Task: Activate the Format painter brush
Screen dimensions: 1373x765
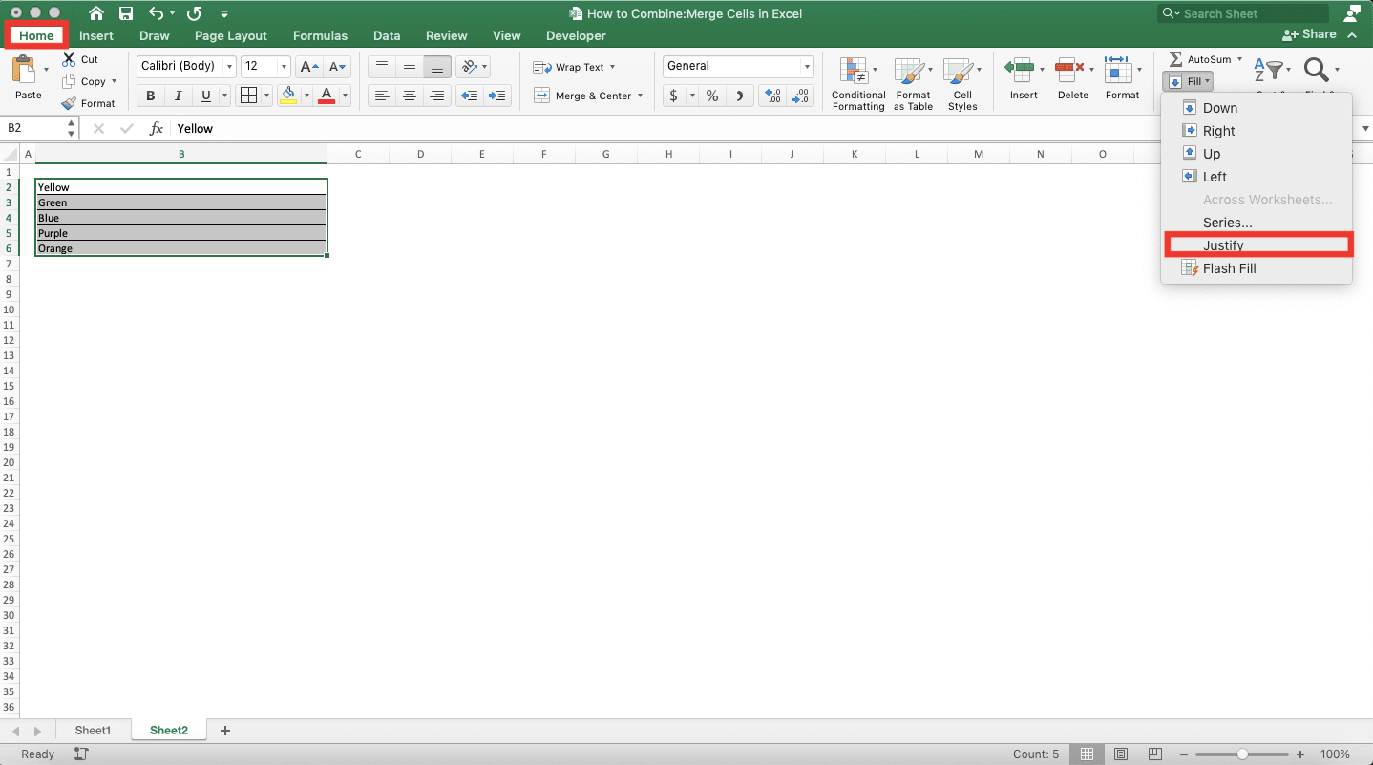Action: pos(69,103)
